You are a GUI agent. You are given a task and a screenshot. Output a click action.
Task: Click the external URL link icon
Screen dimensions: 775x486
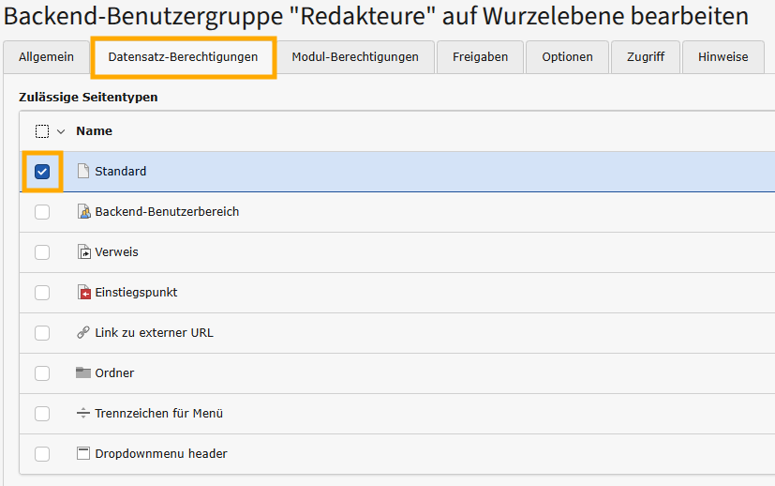83,333
